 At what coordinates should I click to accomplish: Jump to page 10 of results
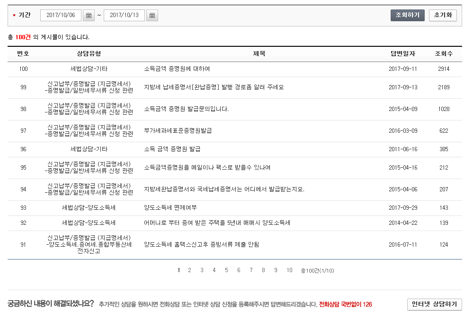(289, 270)
